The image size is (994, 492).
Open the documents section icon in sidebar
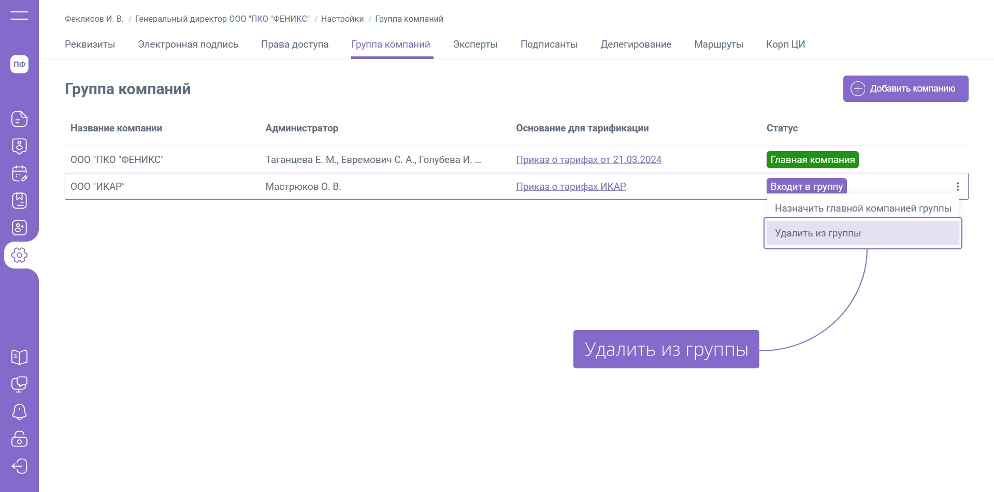[x=19, y=119]
